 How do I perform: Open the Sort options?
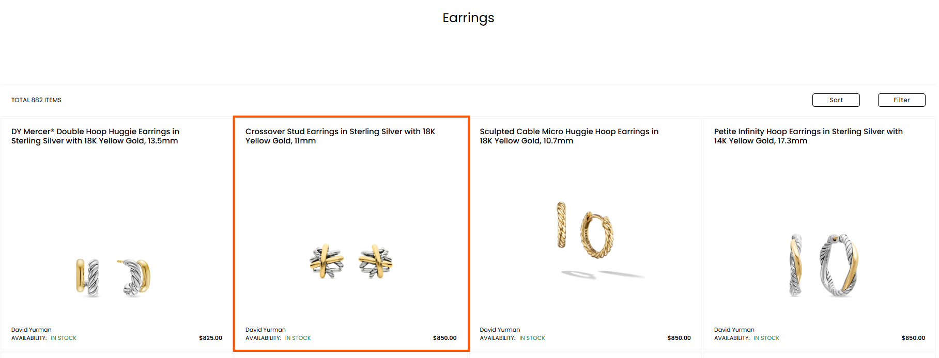pos(836,100)
